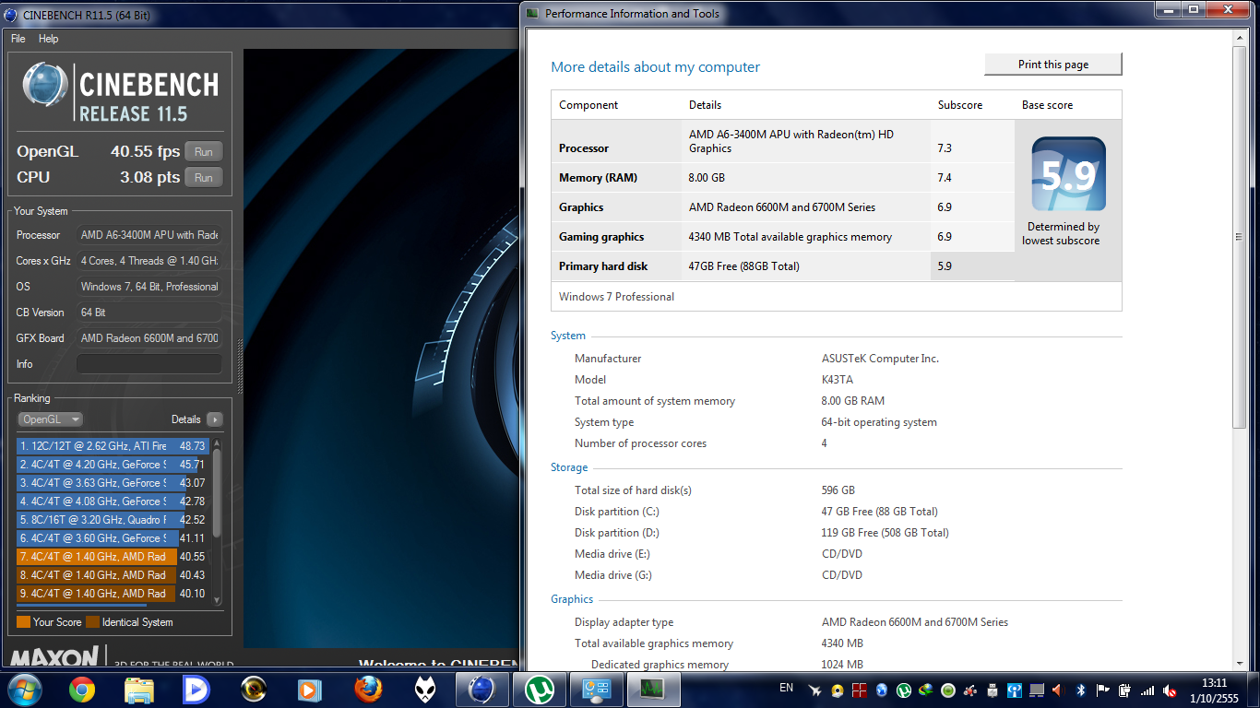Click the Show Desktop strip at taskbar end
This screenshot has height=708, width=1260.
pos(1253,690)
